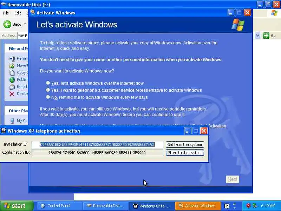Click the Publish to web globe icon

[12, 80]
